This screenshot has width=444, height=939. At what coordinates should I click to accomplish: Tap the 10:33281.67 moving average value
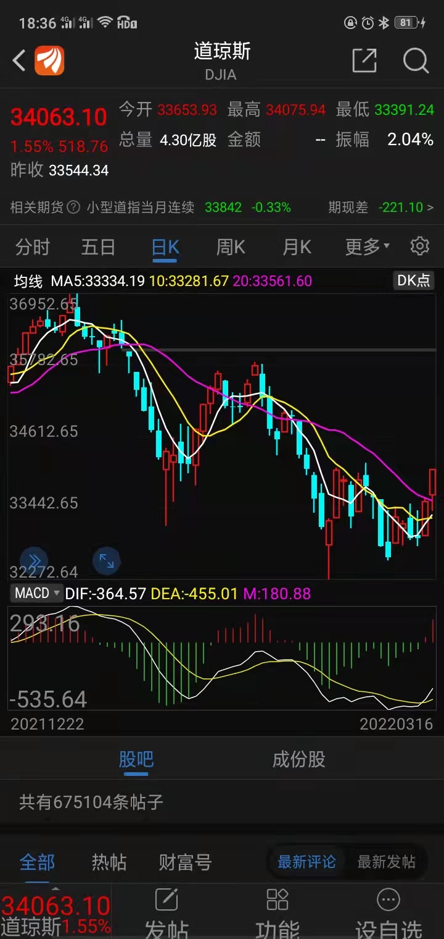click(x=189, y=281)
